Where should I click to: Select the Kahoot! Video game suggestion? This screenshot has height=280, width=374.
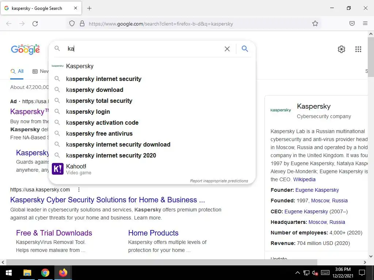click(x=152, y=169)
